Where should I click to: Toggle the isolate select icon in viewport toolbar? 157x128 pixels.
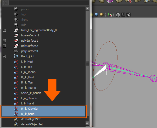click(110, 15)
